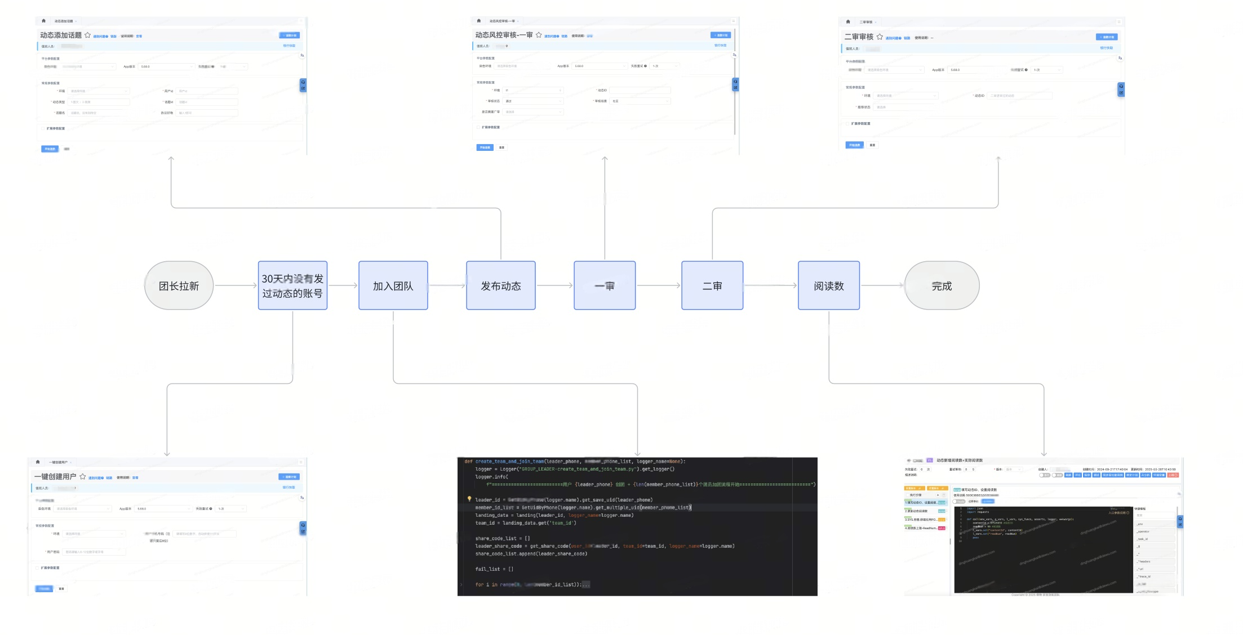Click star icon beside 动态风控审核-一审 title
The width and height of the screenshot is (1243, 635).
click(539, 35)
